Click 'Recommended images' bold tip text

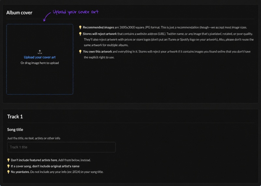99,27
